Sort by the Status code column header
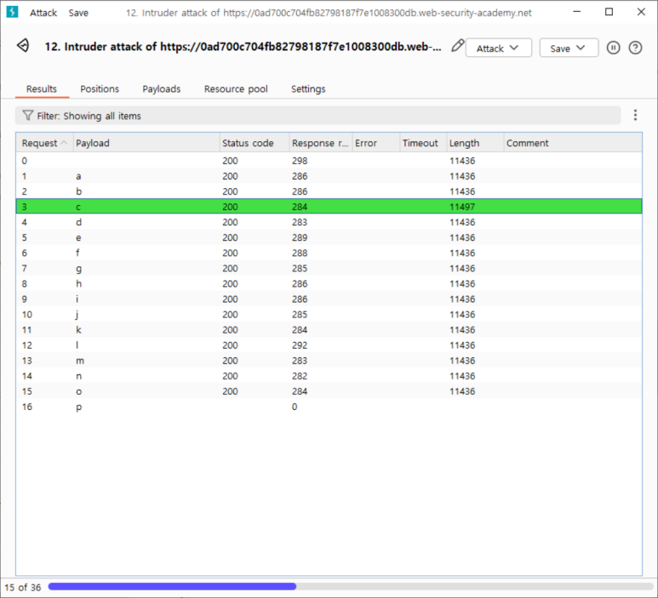658x598 pixels. pyautogui.click(x=255, y=143)
